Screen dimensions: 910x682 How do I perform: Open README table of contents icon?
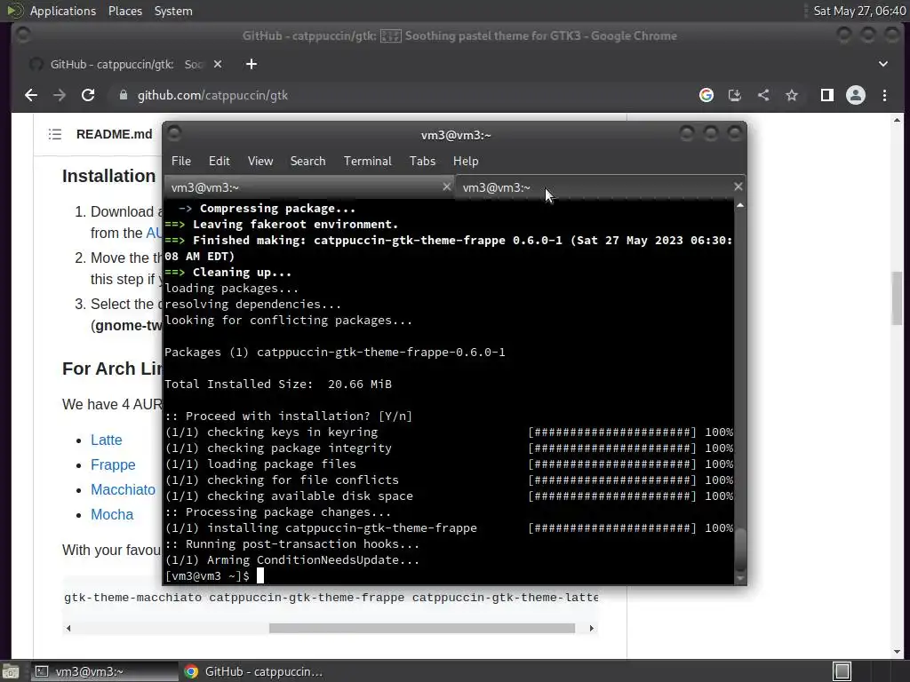click(55, 135)
